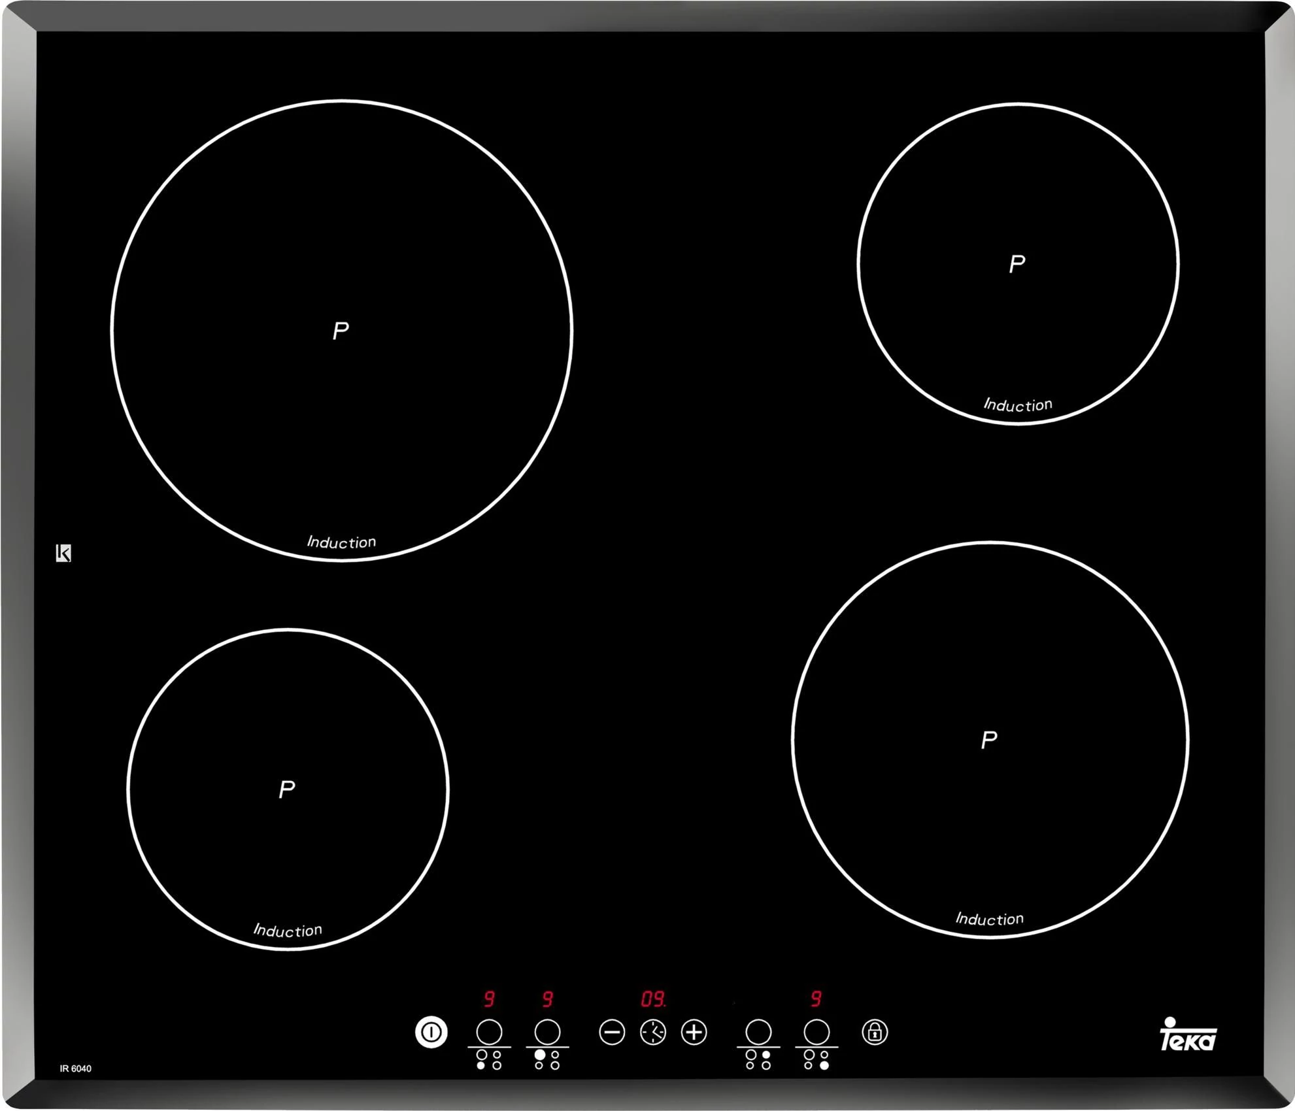Click Induction label in small rear-right zone
This screenshot has width=1295, height=1111.
[1018, 405]
